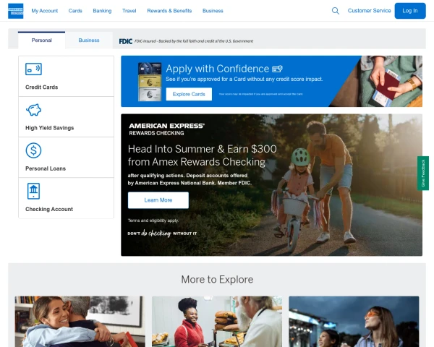Open the search magnifier icon
Viewport: 434px width, 347px height.
[x=335, y=11]
